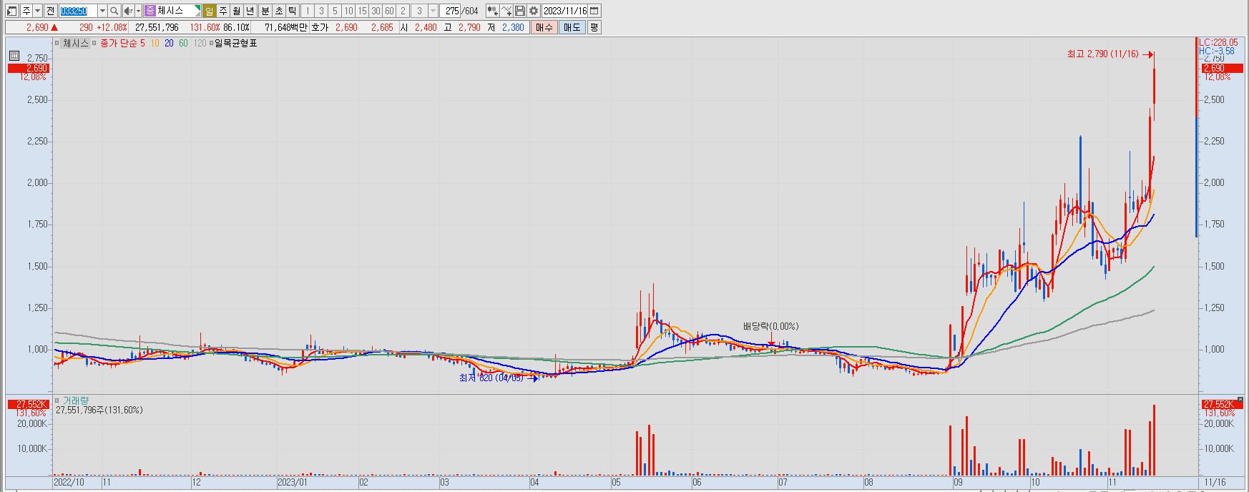Click the 2022/10 label on date axis
1249x492 pixels.
(x=69, y=483)
